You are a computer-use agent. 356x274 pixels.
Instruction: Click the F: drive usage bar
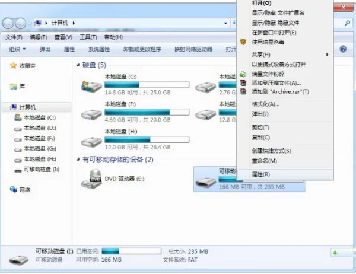pos(147,112)
